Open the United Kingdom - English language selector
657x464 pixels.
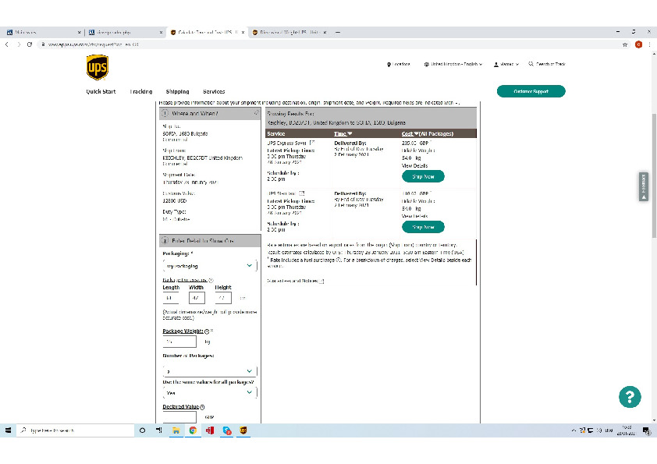(453, 64)
